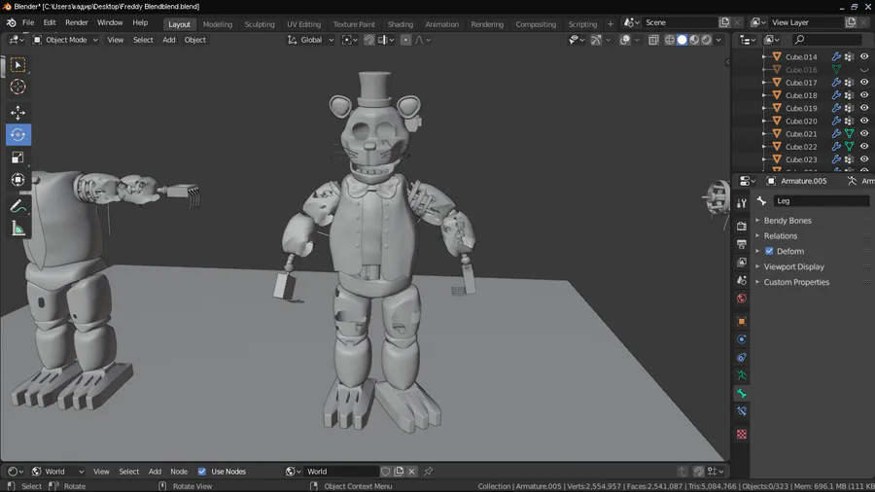
Task: Click the pin icon in node editor header
Action: [x=428, y=472]
